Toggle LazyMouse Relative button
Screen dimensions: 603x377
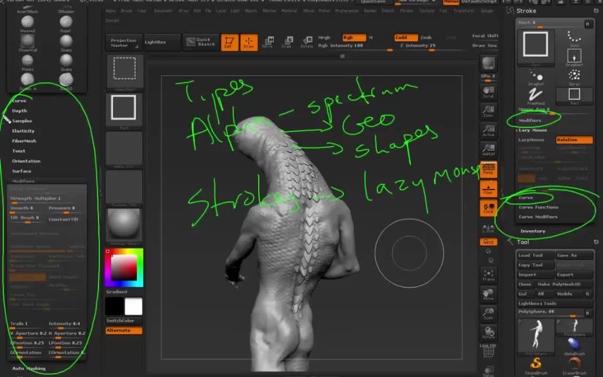(x=574, y=139)
